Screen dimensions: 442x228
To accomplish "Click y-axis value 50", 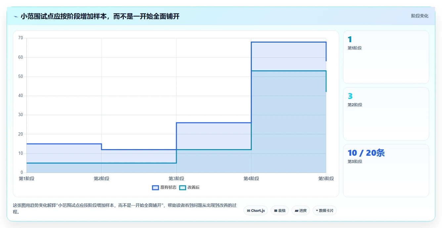I will tap(21, 77).
